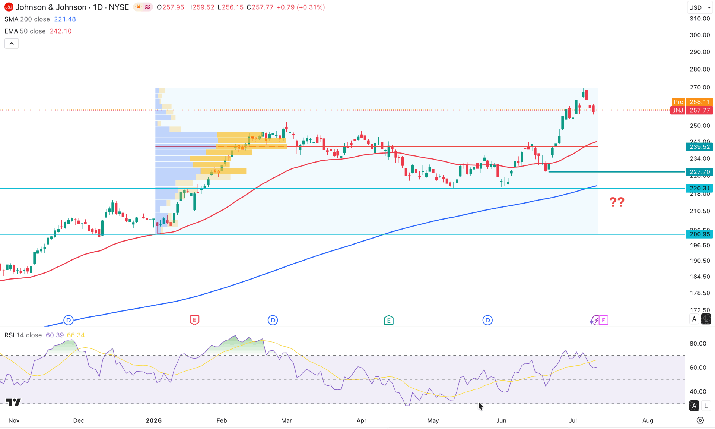Image resolution: width=715 pixels, height=429 pixels.
Task: Select the EMA 50 close indicator legend
Action: [x=25, y=31]
